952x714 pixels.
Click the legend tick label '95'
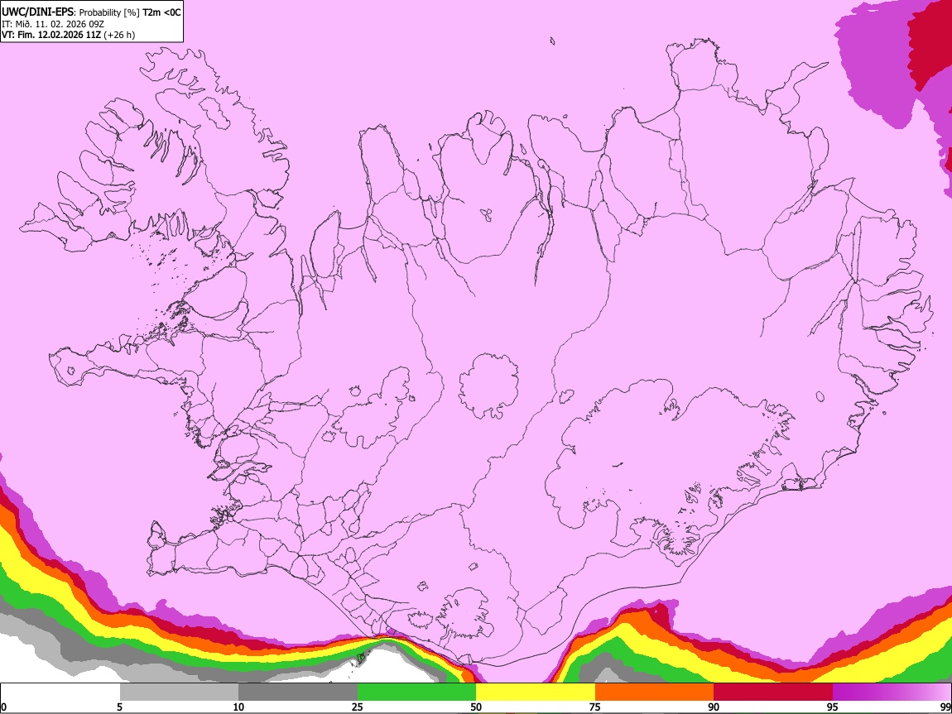(x=833, y=707)
